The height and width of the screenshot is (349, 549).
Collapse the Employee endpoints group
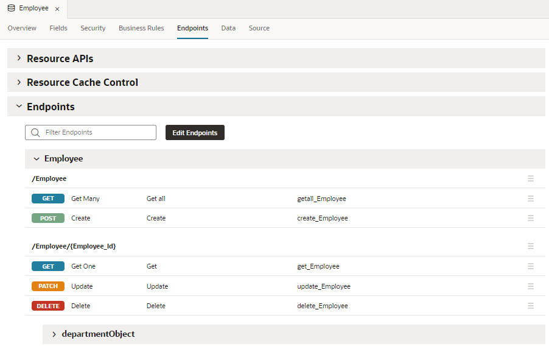point(37,159)
